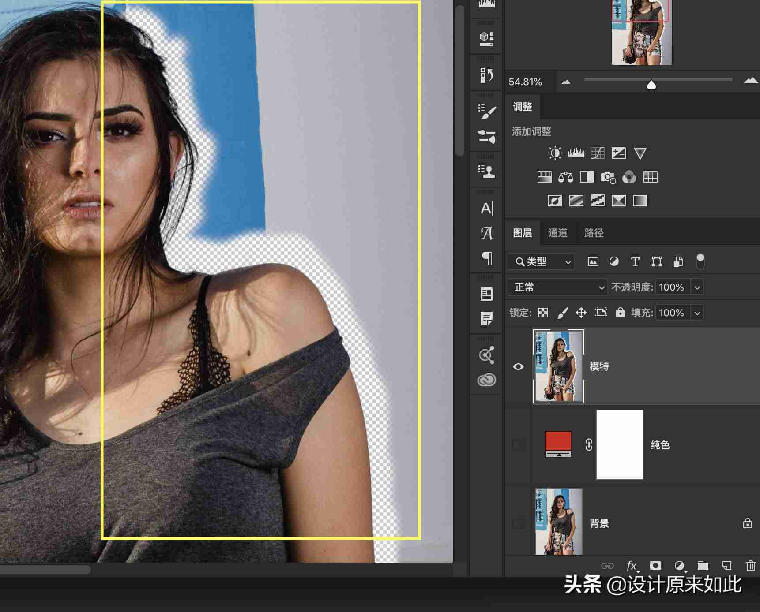This screenshot has width=760, height=612.
Task: Hide the 模特 layer
Action: (x=519, y=367)
